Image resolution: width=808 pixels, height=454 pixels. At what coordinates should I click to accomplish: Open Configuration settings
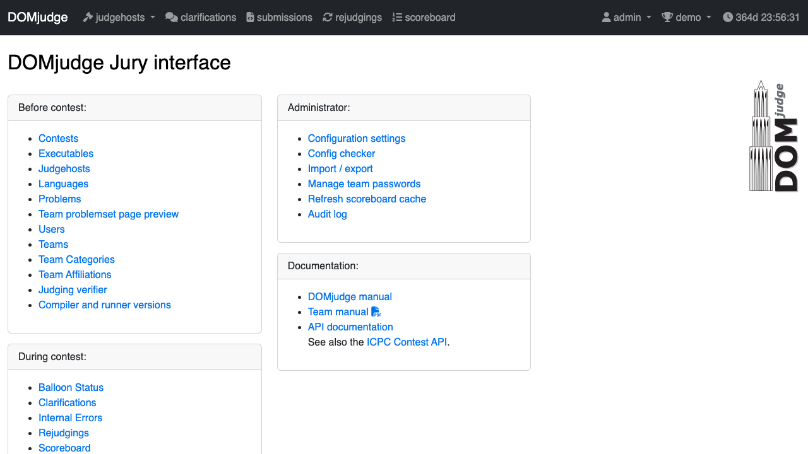[357, 139]
